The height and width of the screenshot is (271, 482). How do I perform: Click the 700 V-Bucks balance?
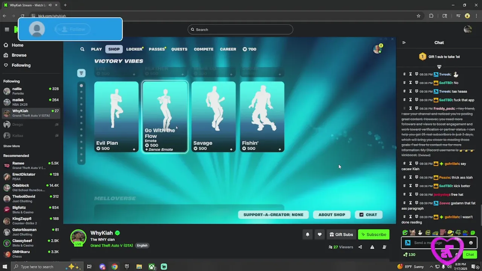click(250, 49)
